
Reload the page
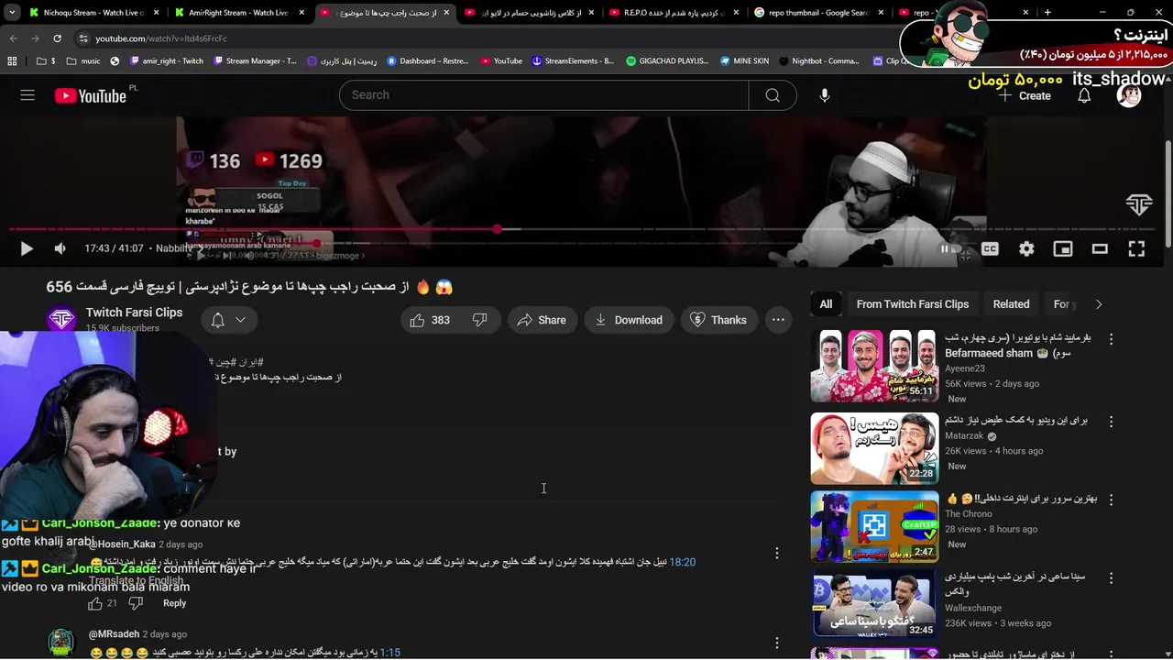click(57, 38)
